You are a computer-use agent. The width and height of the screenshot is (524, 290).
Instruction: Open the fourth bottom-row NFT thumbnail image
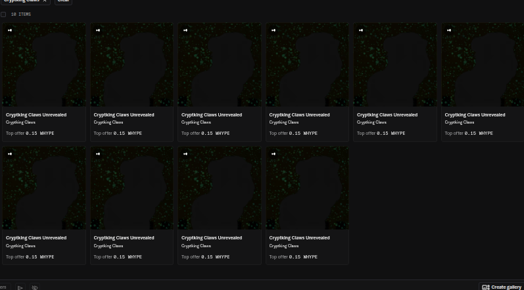coord(308,188)
